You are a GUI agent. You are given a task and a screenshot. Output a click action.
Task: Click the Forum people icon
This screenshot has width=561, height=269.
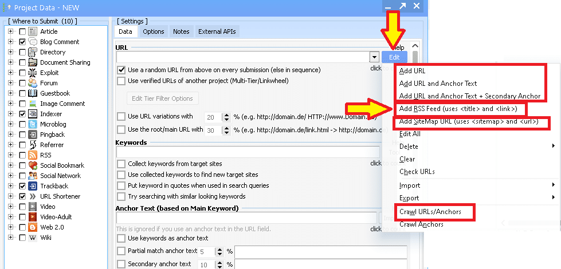(33, 83)
